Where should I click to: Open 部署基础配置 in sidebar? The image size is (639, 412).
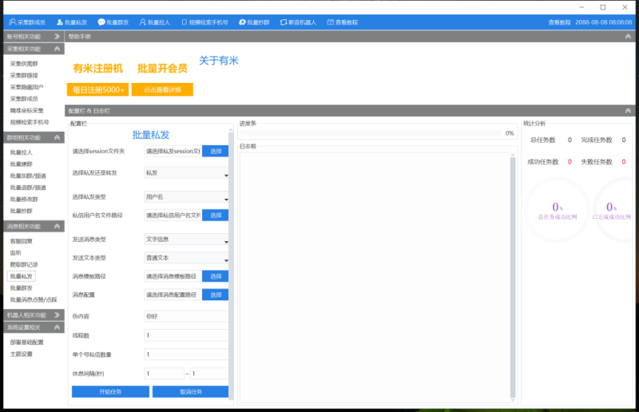click(26, 343)
